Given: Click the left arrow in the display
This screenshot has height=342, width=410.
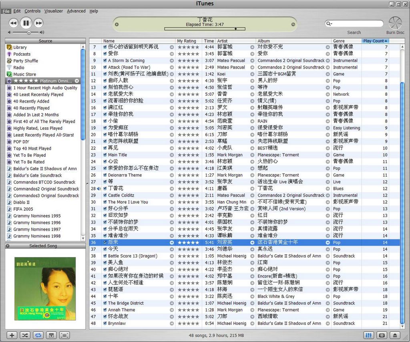Looking at the screenshot, I should pyautogui.click(x=117, y=24).
